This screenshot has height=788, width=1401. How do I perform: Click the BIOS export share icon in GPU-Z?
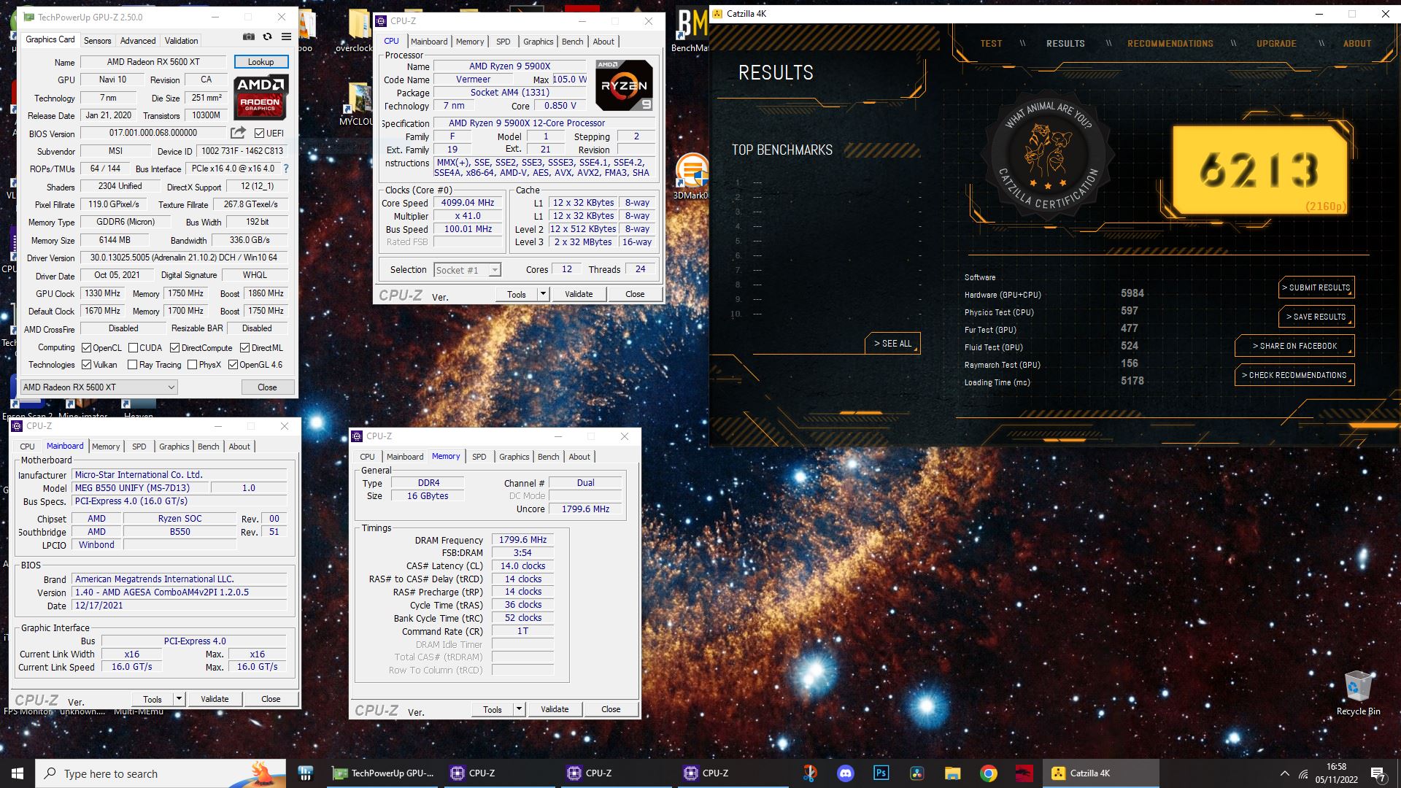(238, 133)
